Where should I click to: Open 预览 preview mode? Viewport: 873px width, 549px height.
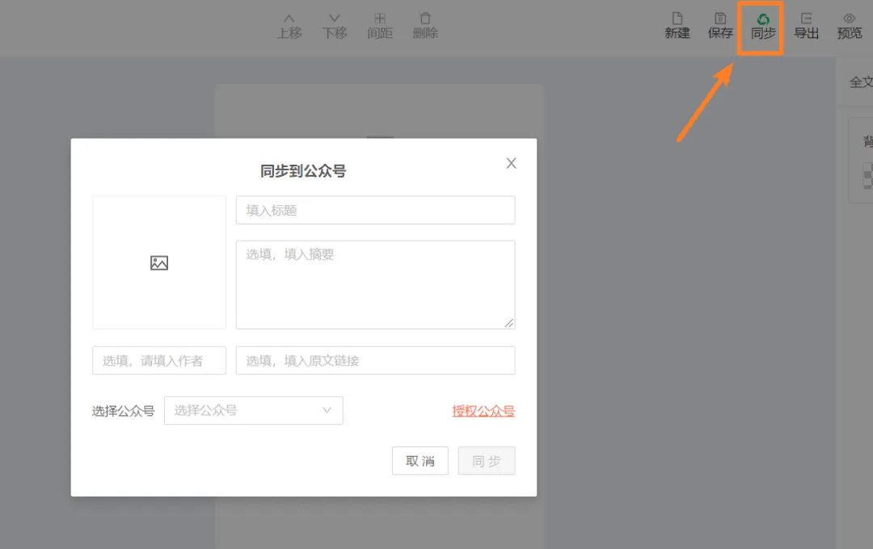pos(849,27)
